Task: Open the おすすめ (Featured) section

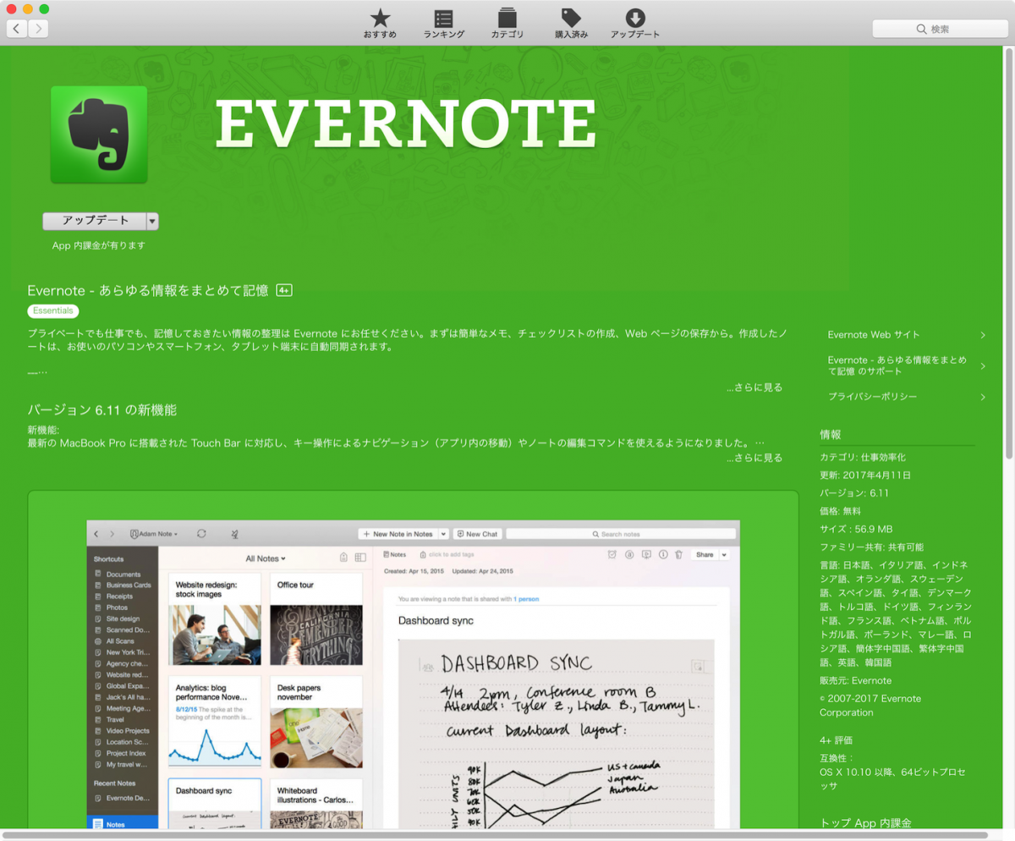Action: click(380, 23)
